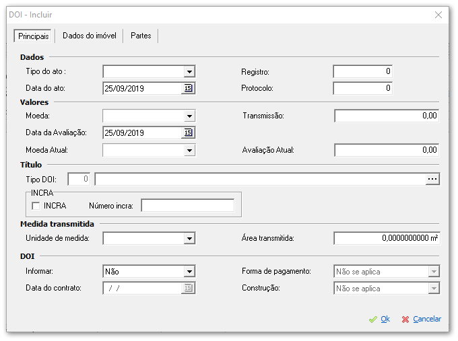458x341 pixels.
Task: Switch to the Dados do imóvel tab
Action: (x=90, y=36)
